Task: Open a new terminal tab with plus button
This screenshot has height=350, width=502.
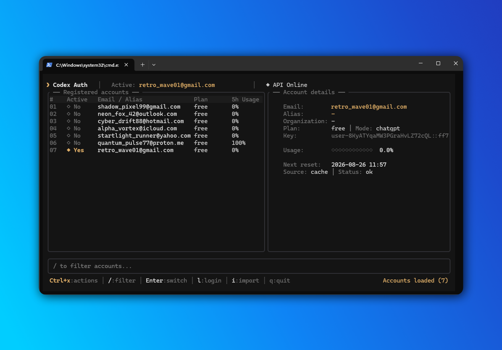Action: tap(142, 65)
